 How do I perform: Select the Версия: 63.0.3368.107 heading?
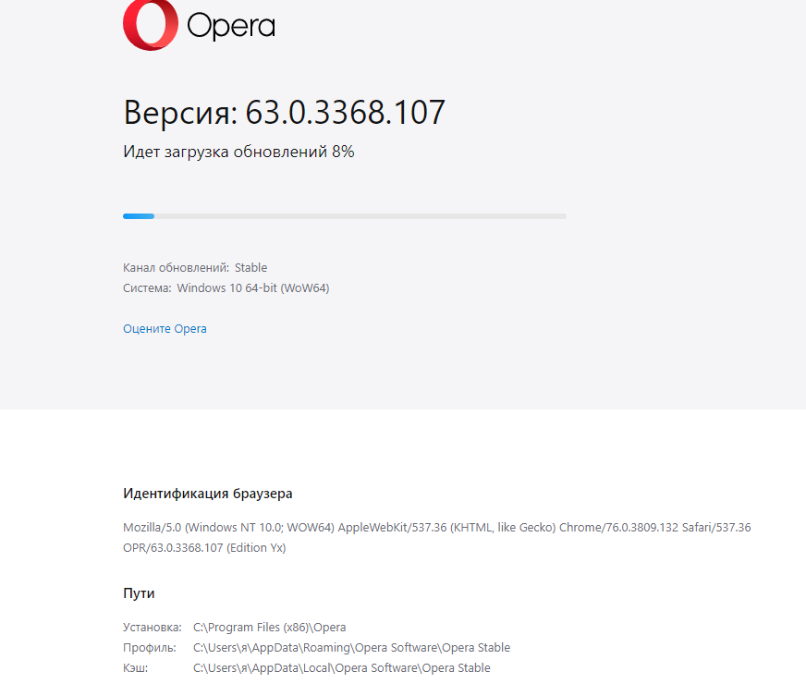(x=284, y=112)
